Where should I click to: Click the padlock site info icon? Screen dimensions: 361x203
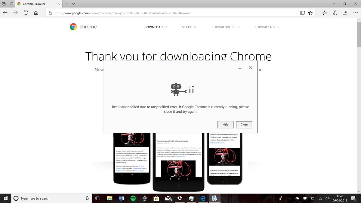[50, 13]
